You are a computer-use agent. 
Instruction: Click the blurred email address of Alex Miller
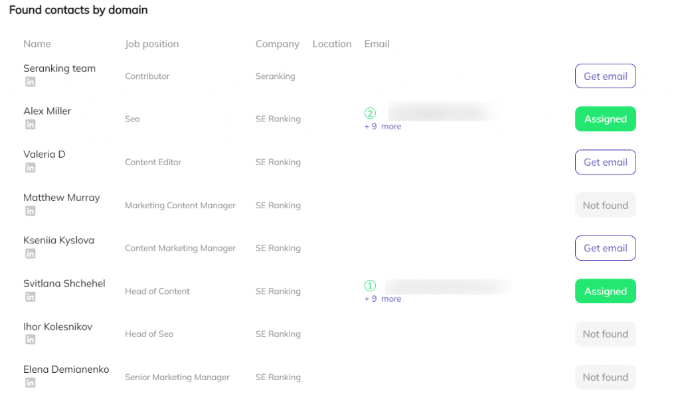(443, 112)
